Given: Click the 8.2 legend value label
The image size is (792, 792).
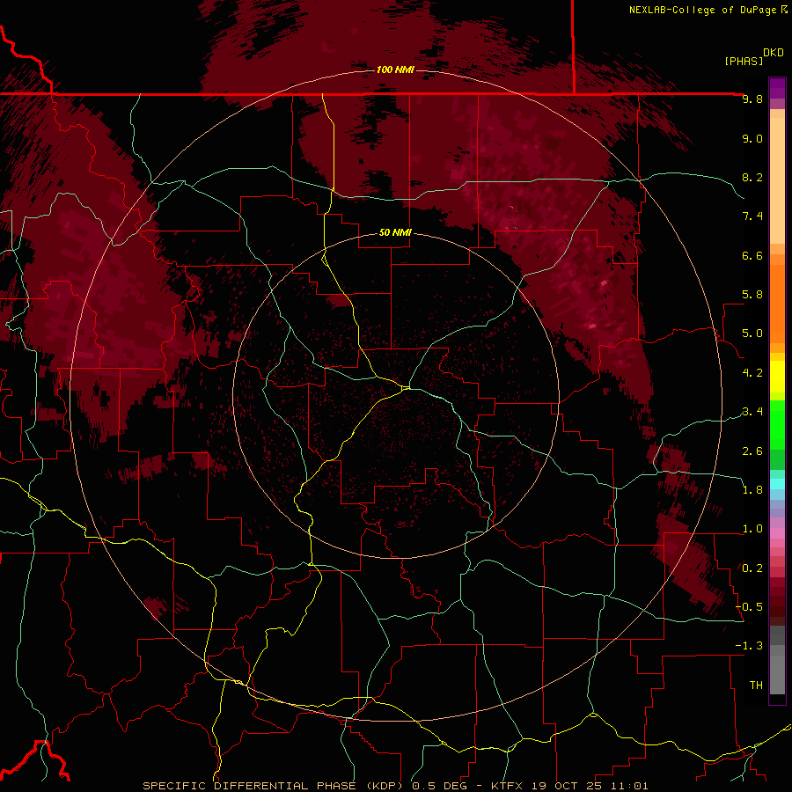Looking at the screenshot, I should [x=752, y=177].
